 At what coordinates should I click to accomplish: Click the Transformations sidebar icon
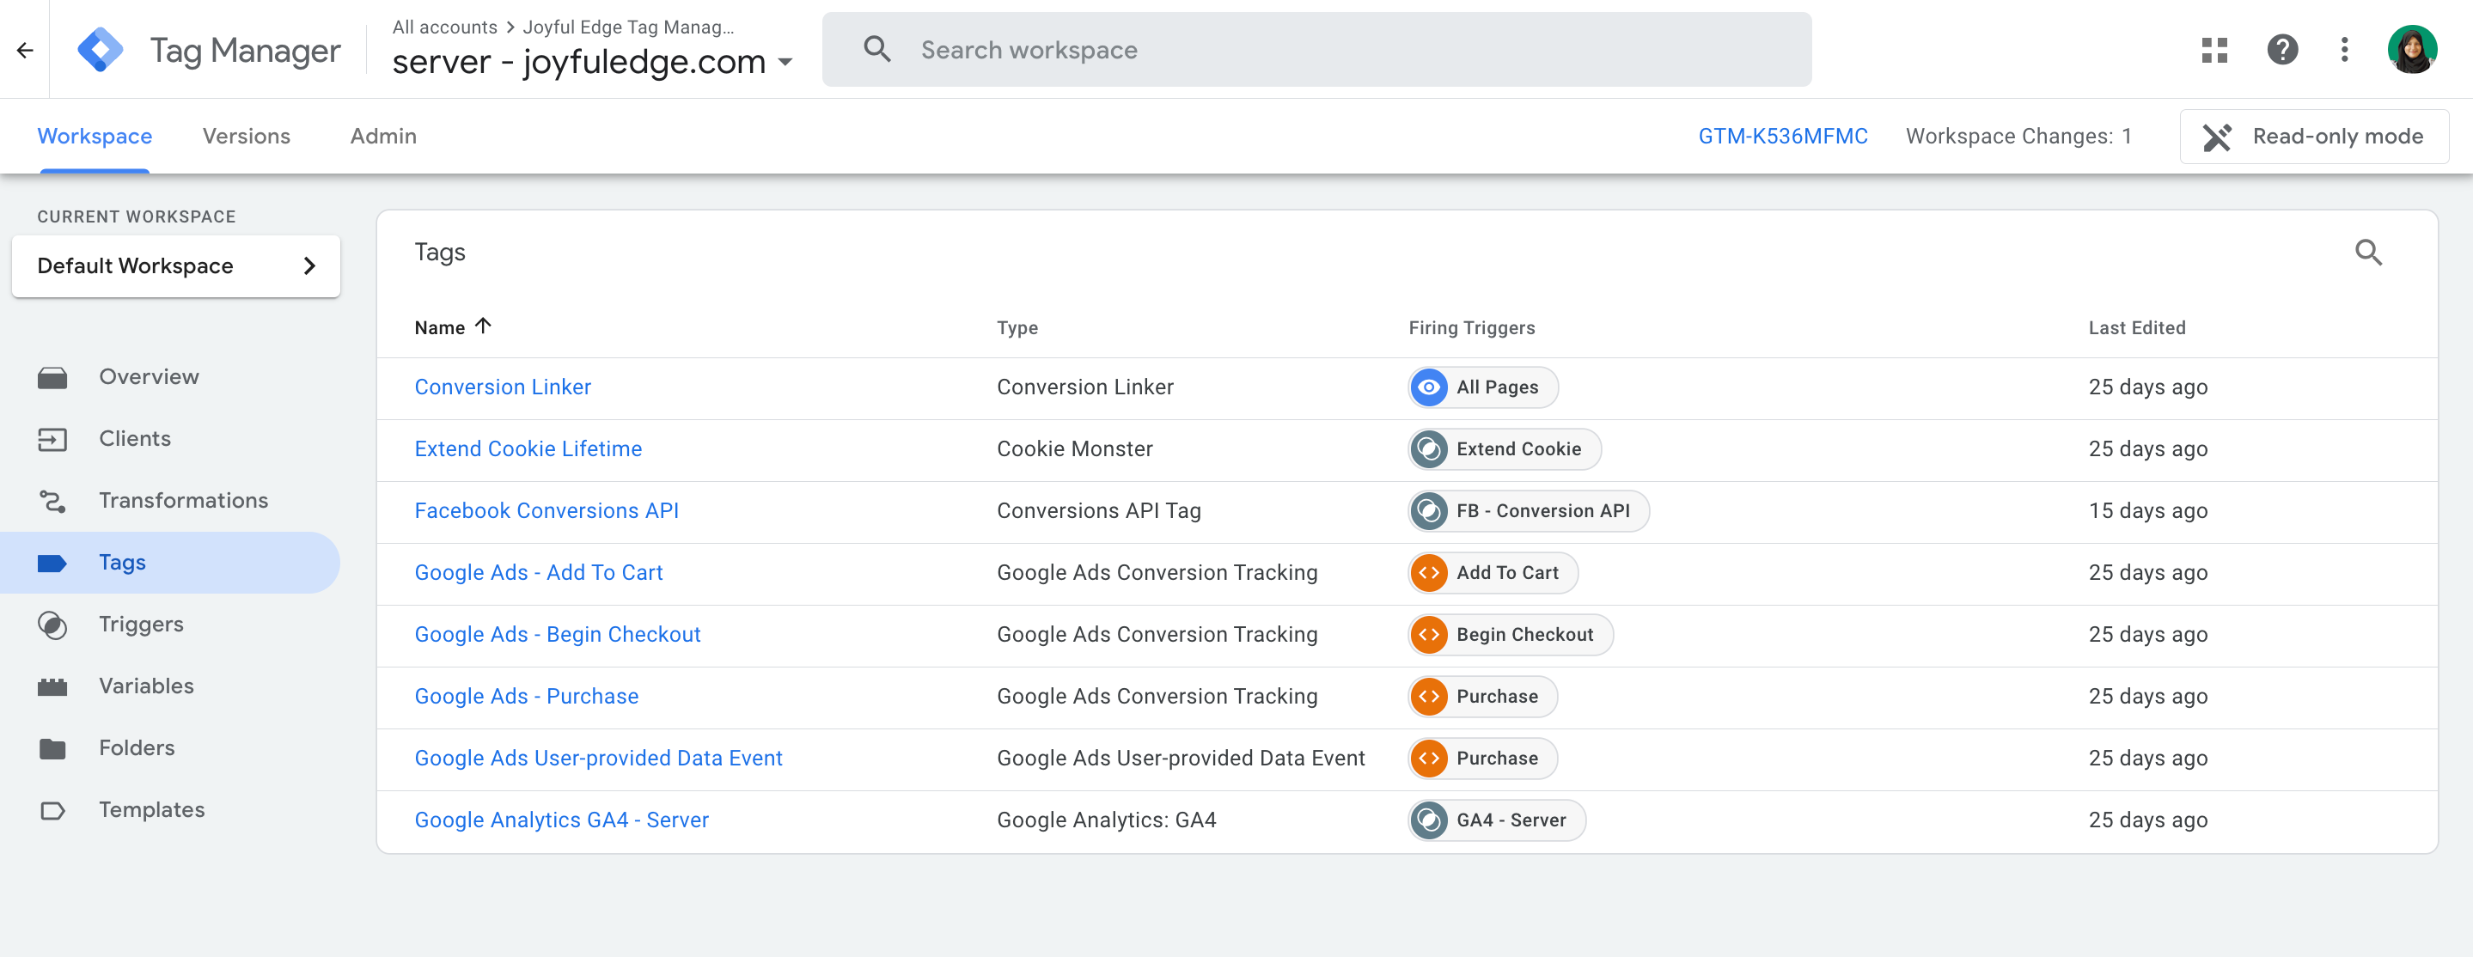pyautogui.click(x=52, y=501)
